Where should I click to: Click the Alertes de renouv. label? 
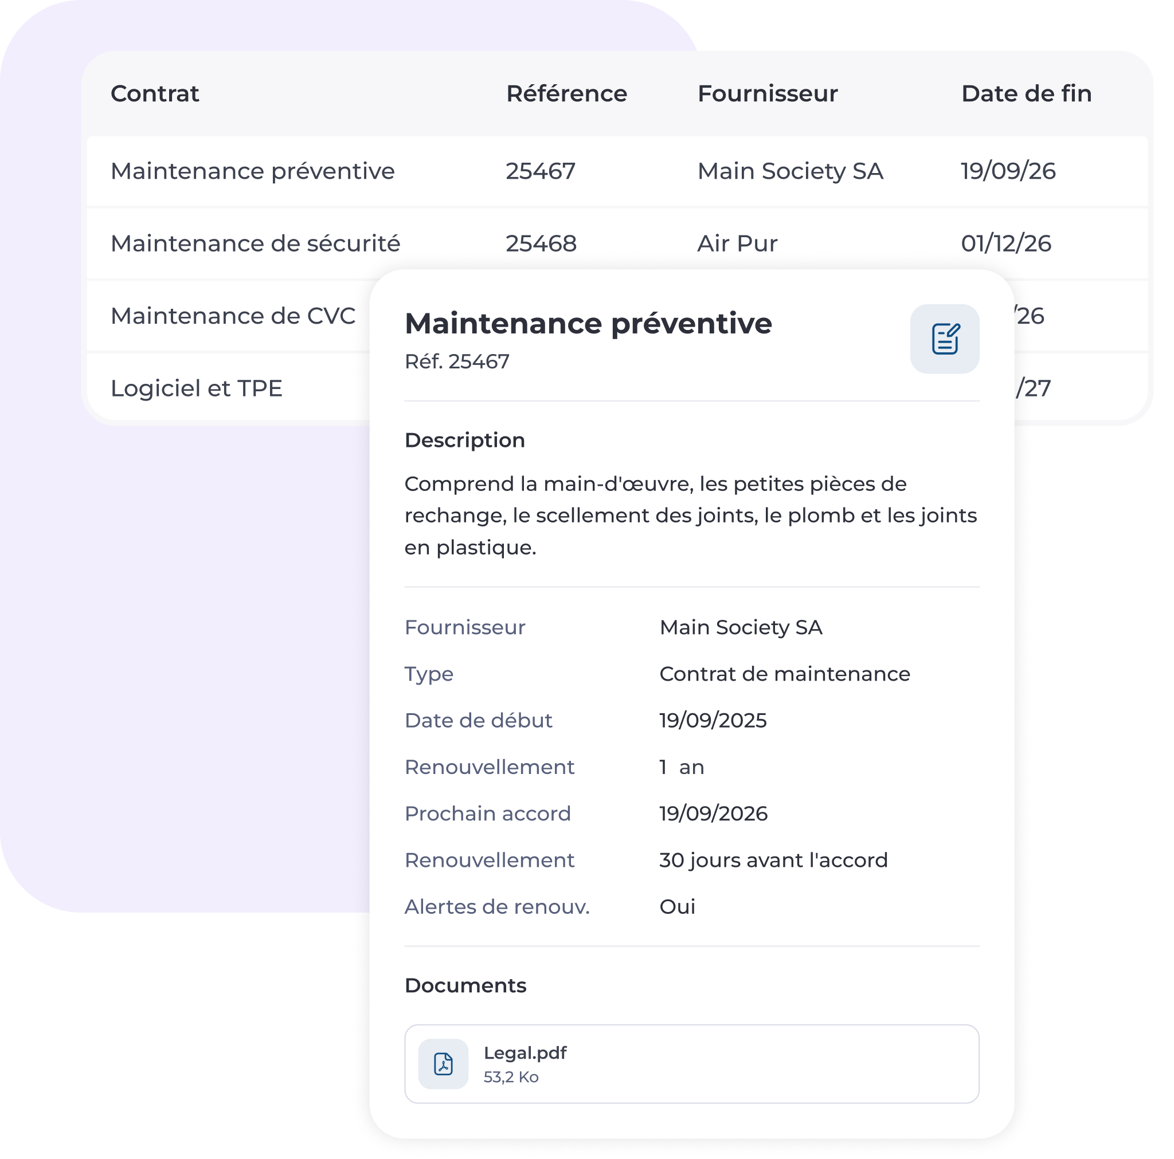497,906
